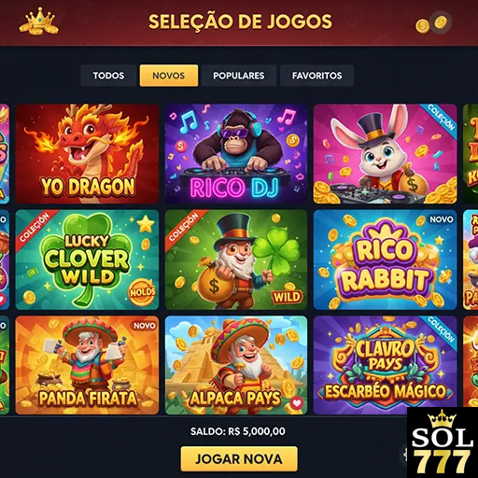Click the star icon on Lucky Clover Wild

146,224
